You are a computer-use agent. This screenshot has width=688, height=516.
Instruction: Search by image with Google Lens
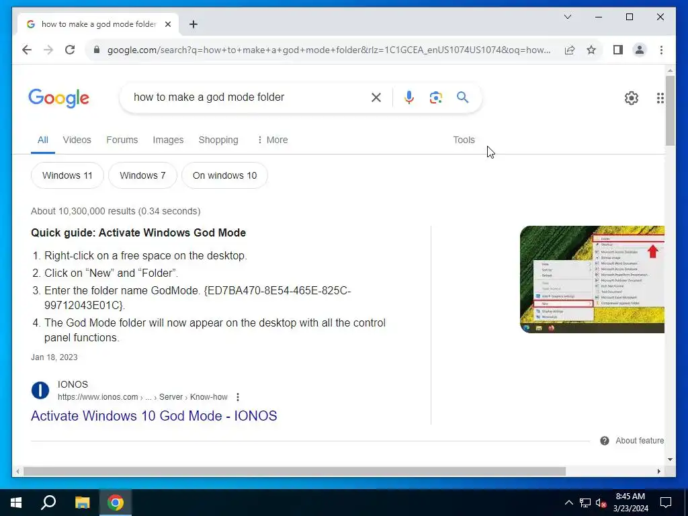point(435,97)
